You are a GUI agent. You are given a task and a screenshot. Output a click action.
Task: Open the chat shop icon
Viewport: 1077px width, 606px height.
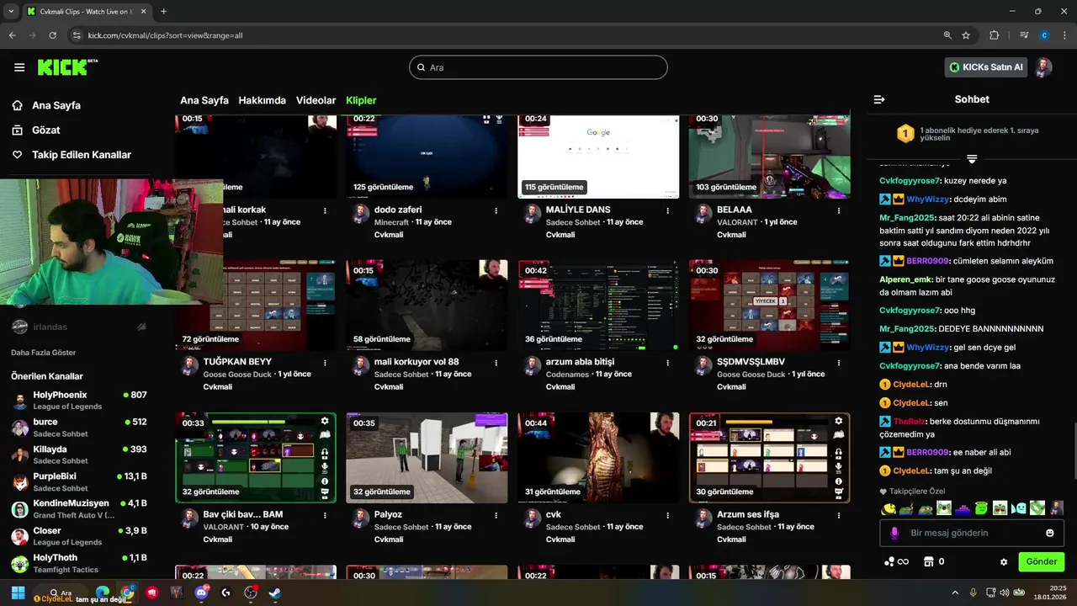click(x=929, y=561)
